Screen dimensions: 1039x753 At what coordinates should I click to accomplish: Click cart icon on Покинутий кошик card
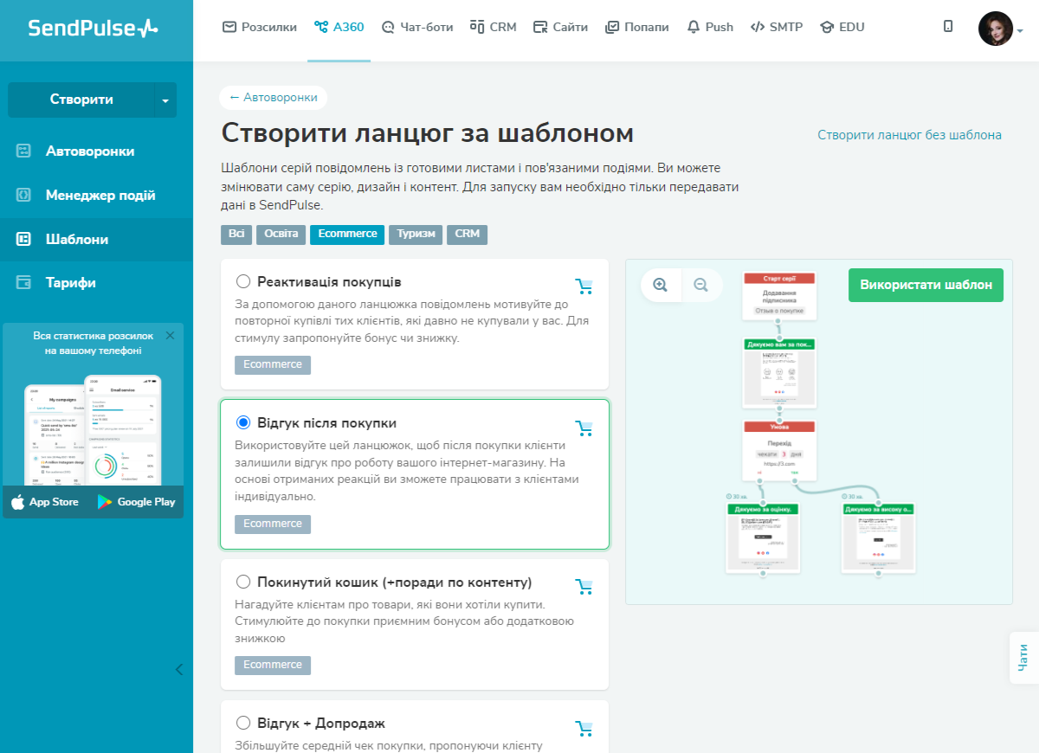pos(584,587)
